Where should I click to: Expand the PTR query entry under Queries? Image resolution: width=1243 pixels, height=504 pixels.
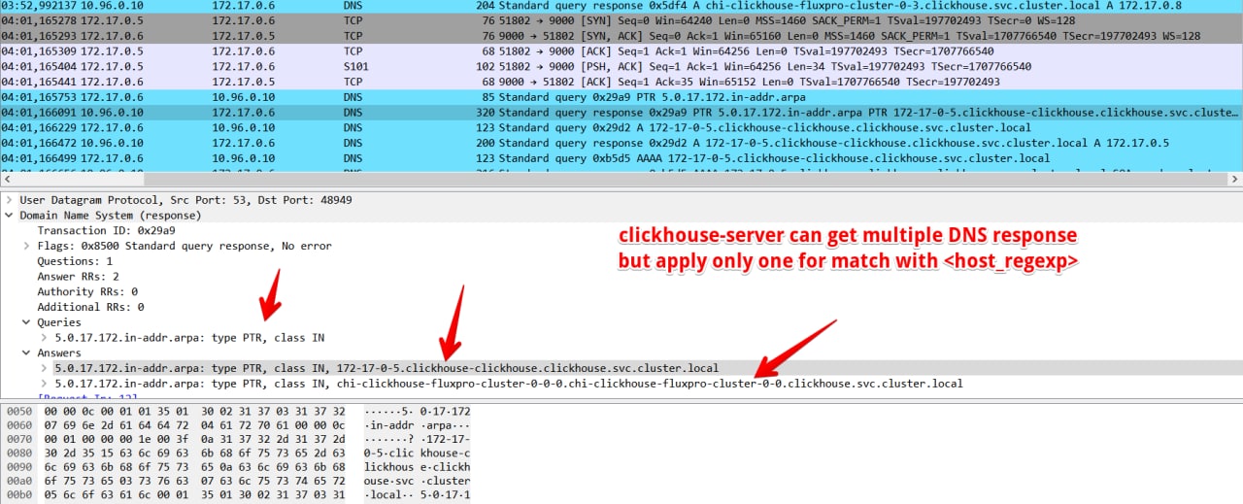44,338
